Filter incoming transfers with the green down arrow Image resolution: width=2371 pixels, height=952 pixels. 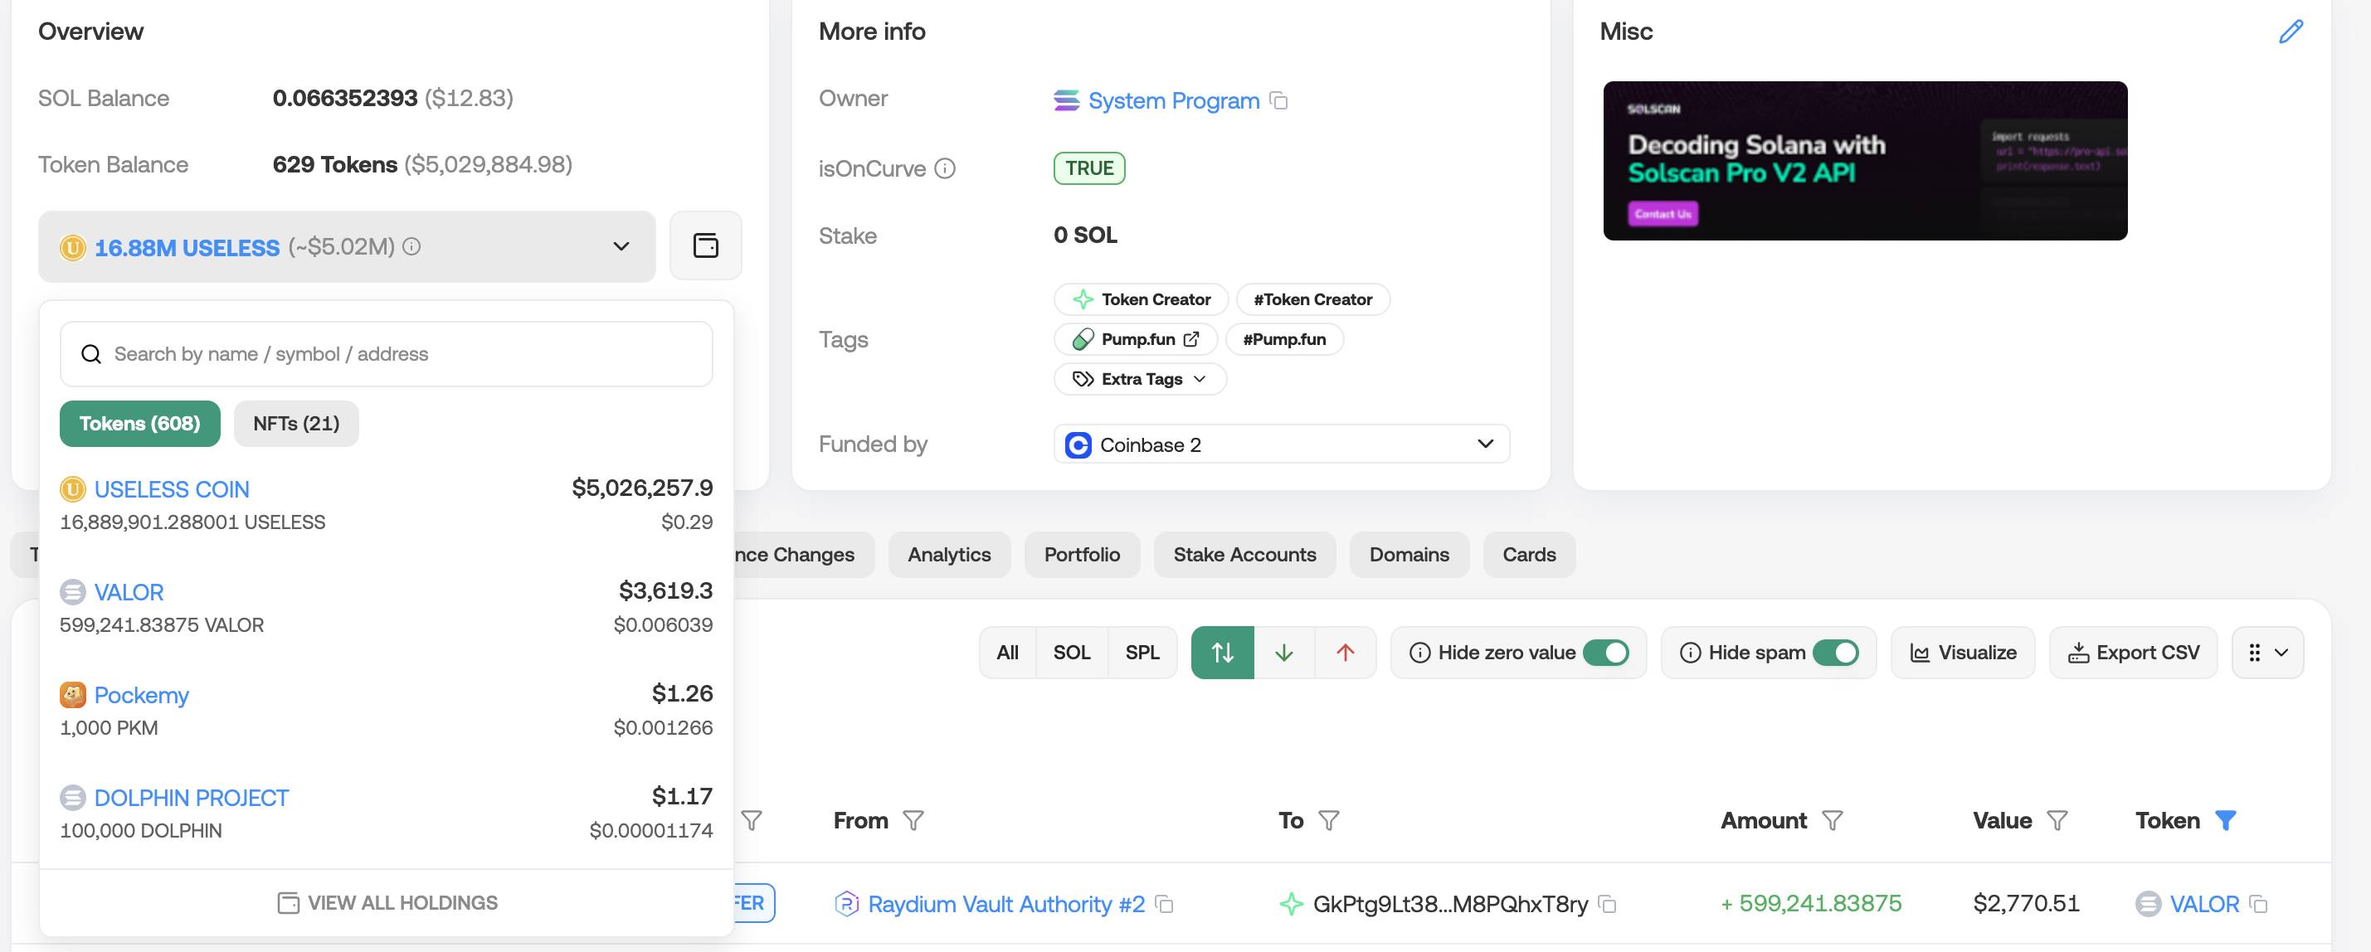coord(1283,652)
